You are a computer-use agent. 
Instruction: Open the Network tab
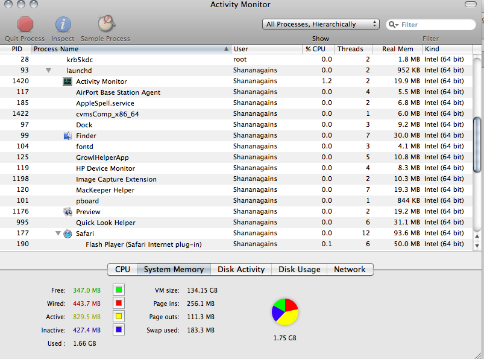point(350,270)
